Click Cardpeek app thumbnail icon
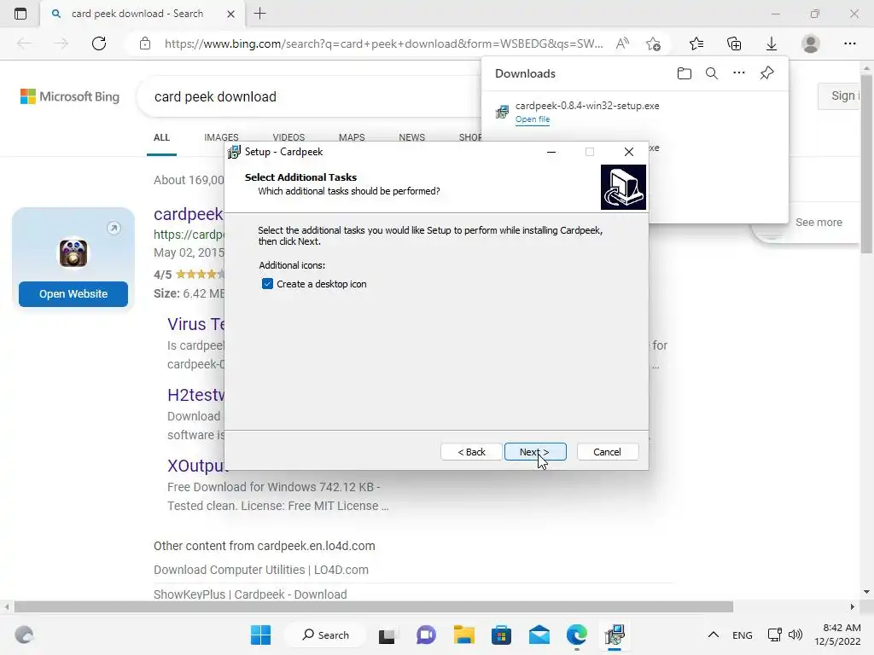This screenshot has width=874, height=655. 73,252
